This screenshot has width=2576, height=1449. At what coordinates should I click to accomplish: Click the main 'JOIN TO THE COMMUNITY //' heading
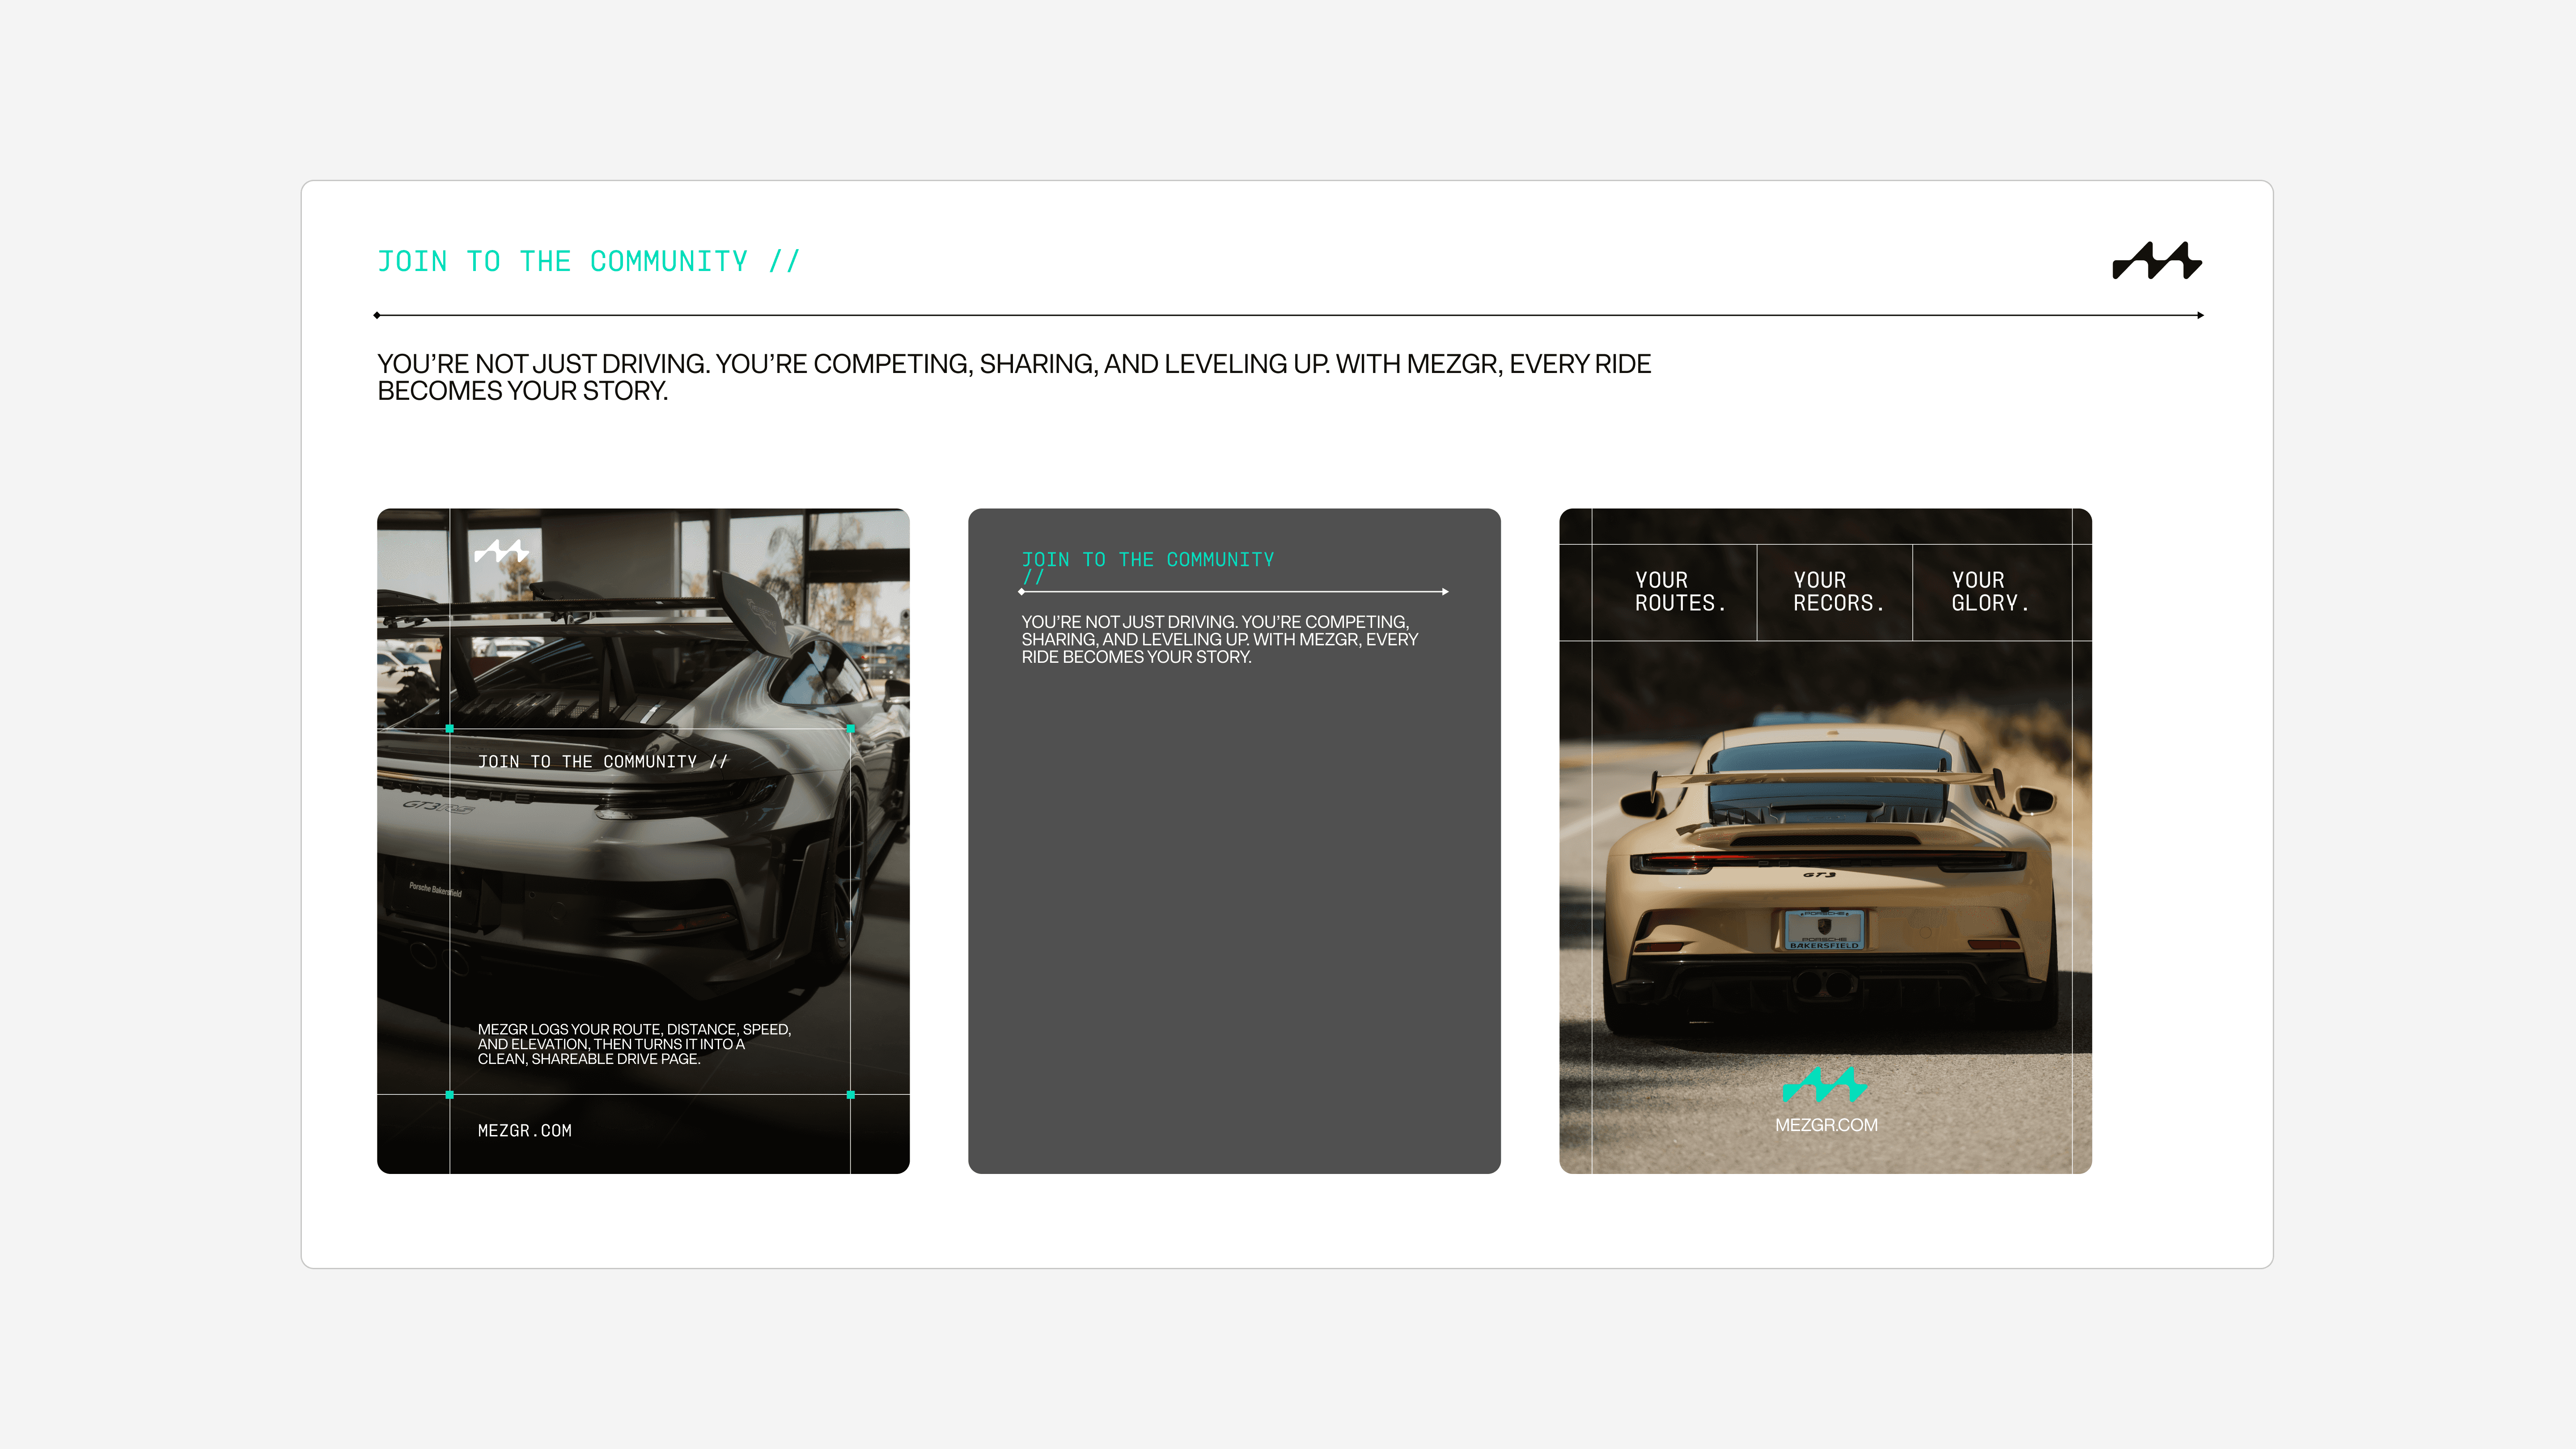click(589, 262)
